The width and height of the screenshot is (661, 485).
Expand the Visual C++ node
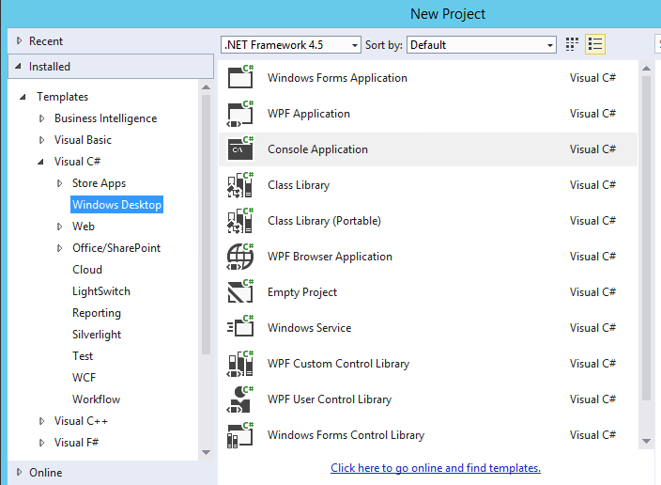41,421
